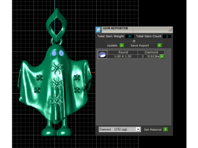The image size is (198, 148).
Task: Click the Update text button
Action: click(x=112, y=46)
